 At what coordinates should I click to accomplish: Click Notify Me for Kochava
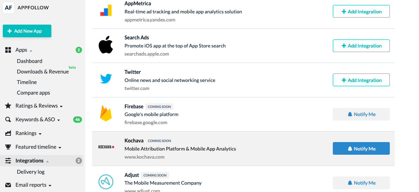click(361, 148)
